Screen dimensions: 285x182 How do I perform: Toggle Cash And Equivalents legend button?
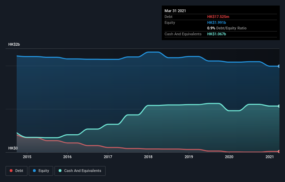pos(80,171)
